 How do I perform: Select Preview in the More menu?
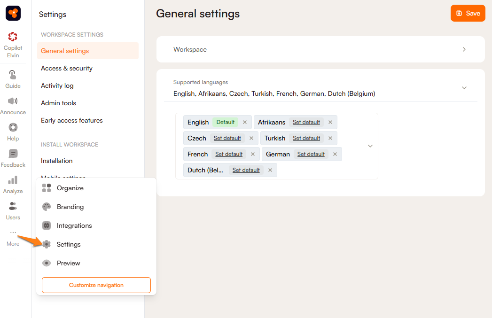pos(68,263)
